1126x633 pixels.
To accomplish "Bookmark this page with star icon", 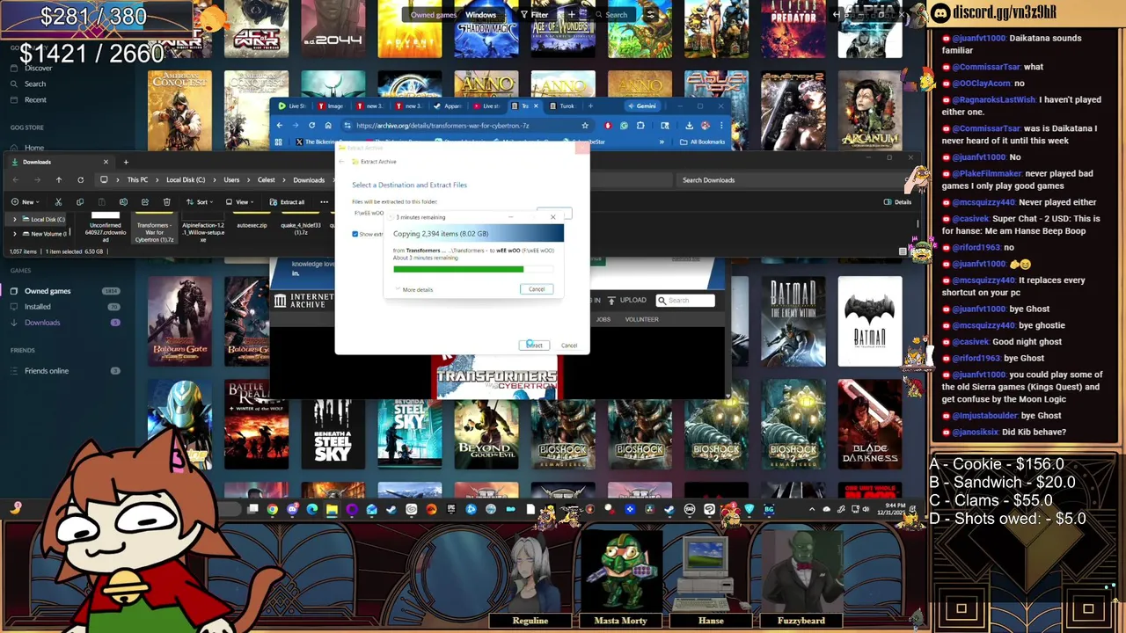I will tap(585, 126).
